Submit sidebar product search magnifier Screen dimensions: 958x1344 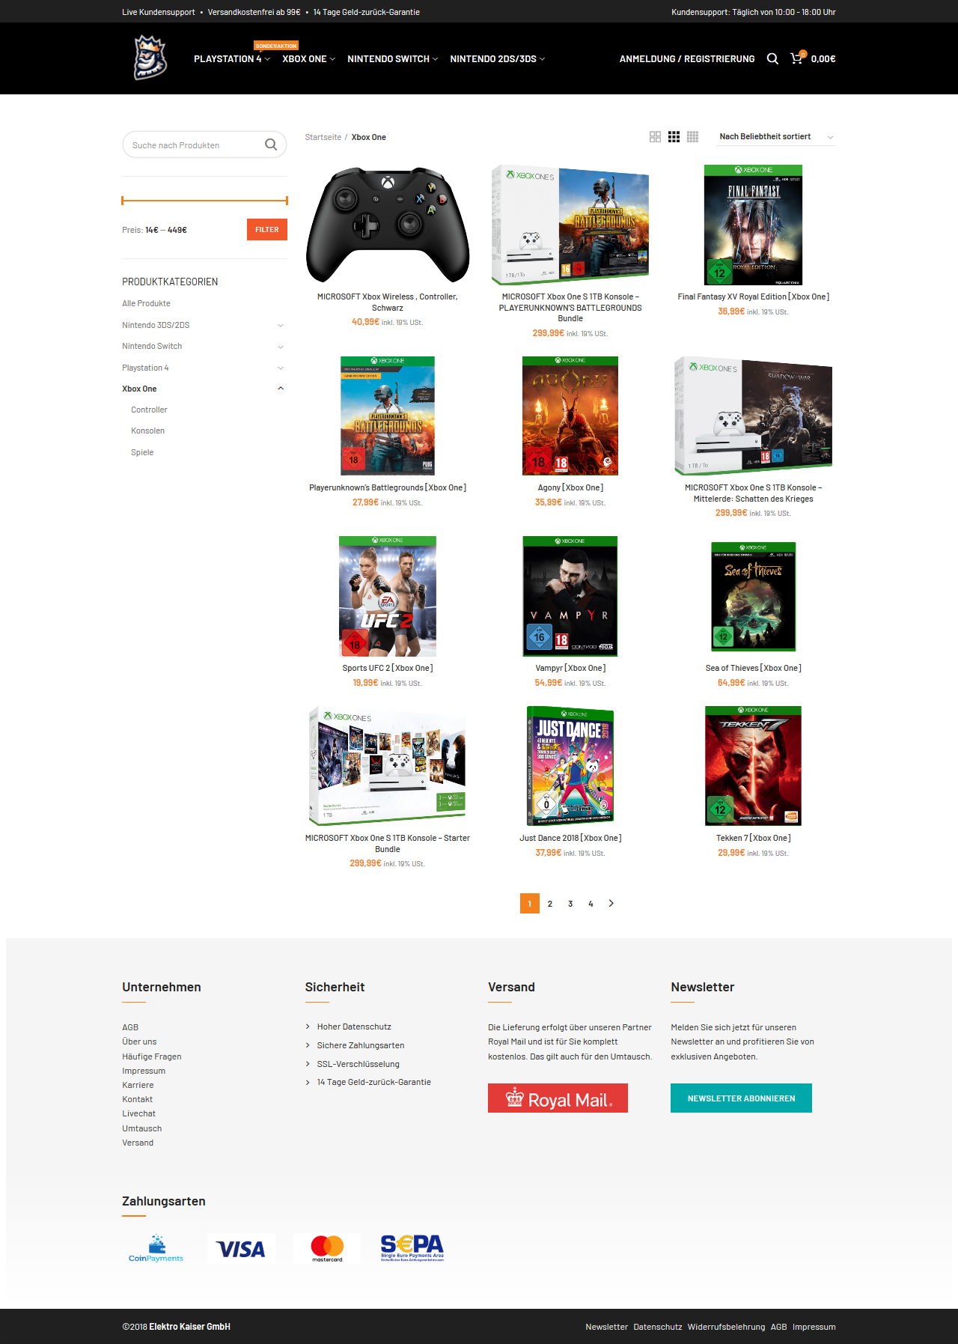(271, 145)
